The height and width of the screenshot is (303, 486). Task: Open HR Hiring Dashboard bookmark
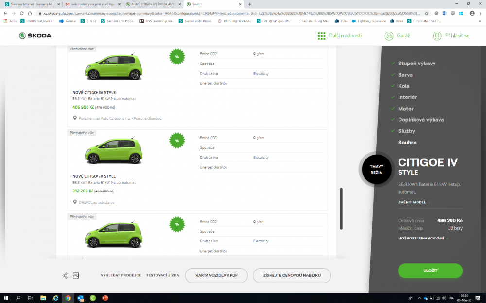coord(235,21)
